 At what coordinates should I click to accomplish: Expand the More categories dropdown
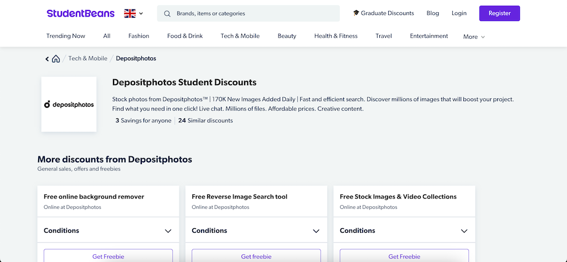click(x=474, y=36)
